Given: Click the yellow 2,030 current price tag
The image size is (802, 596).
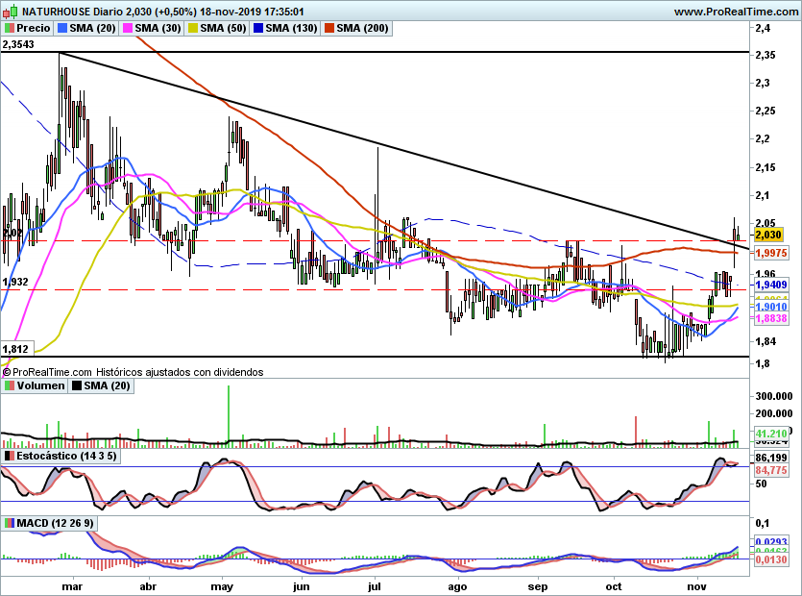Looking at the screenshot, I should (770, 234).
